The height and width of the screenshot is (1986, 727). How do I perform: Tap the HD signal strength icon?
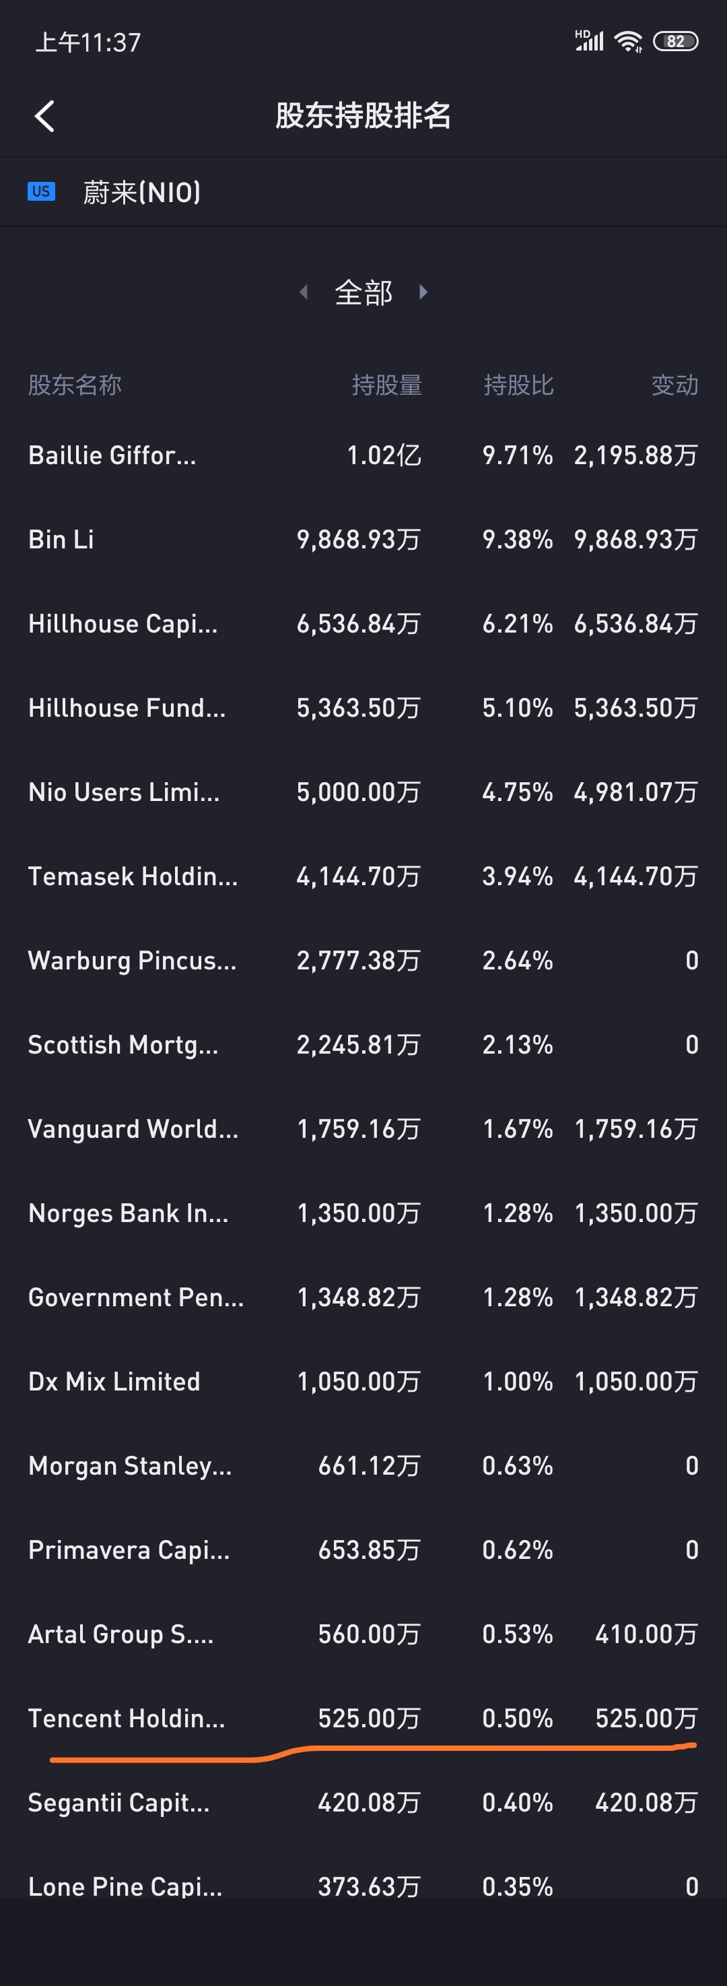click(589, 41)
